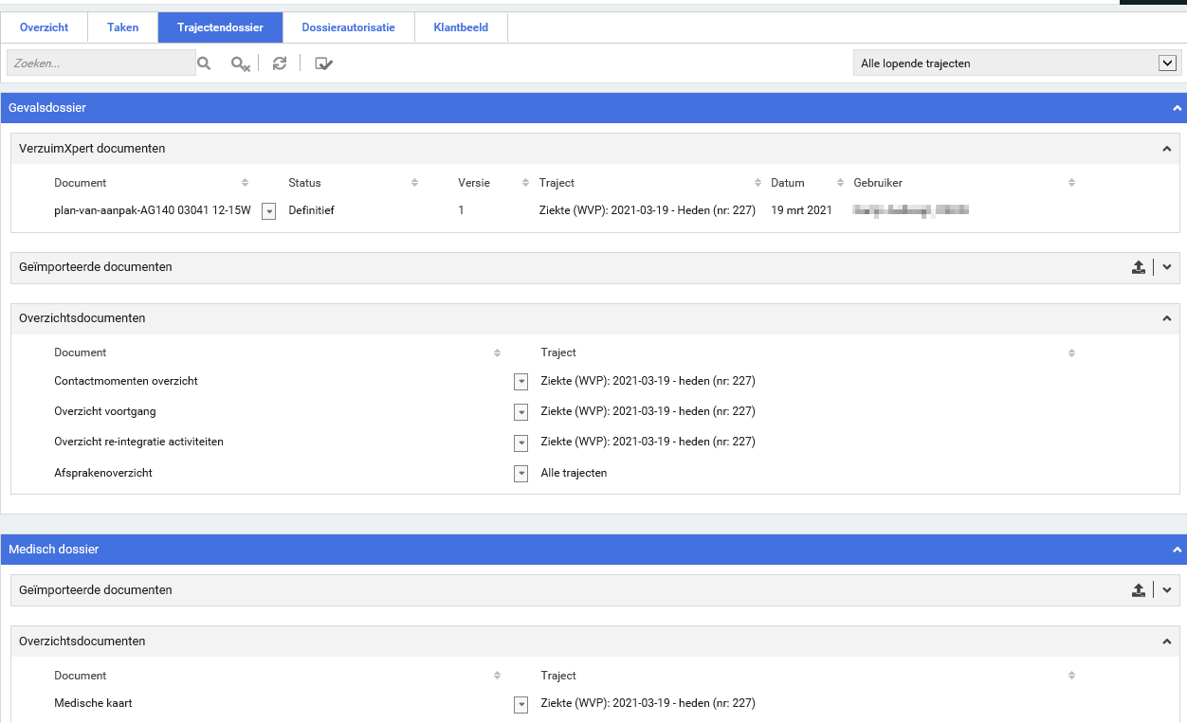Screen dimensions: 1187x723
Task: Open dropdown next to Contactmomenten overzicht
Action: (x=520, y=382)
